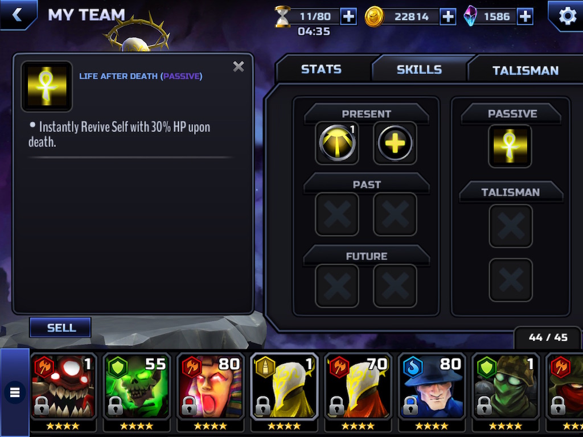Switch to the Stats tab
The height and width of the screenshot is (437, 583).
pyautogui.click(x=321, y=69)
